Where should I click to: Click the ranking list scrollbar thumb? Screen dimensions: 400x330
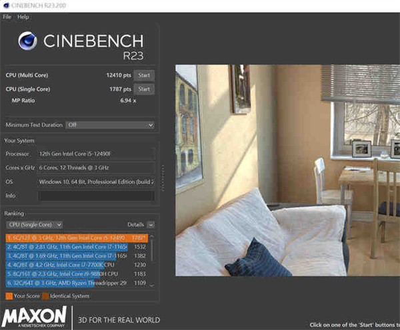tap(152, 250)
